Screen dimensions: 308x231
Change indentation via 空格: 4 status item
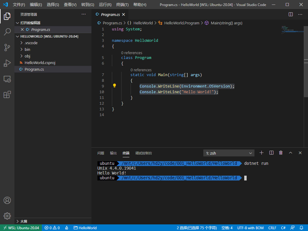227,228
